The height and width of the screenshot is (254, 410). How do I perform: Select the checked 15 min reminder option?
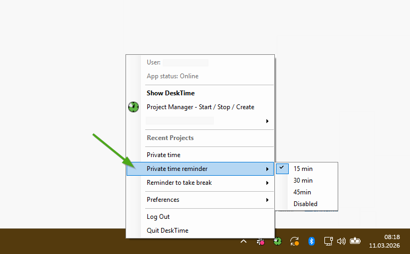point(303,169)
